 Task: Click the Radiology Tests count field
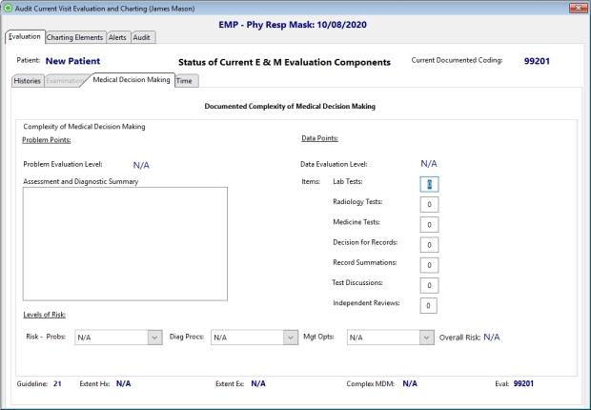pos(429,204)
